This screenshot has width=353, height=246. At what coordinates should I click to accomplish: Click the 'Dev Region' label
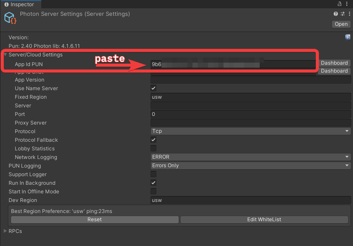pos(23,200)
